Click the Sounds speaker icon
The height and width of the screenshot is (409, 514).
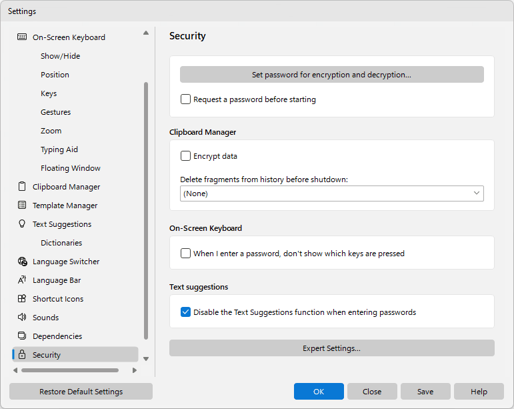pos(22,318)
